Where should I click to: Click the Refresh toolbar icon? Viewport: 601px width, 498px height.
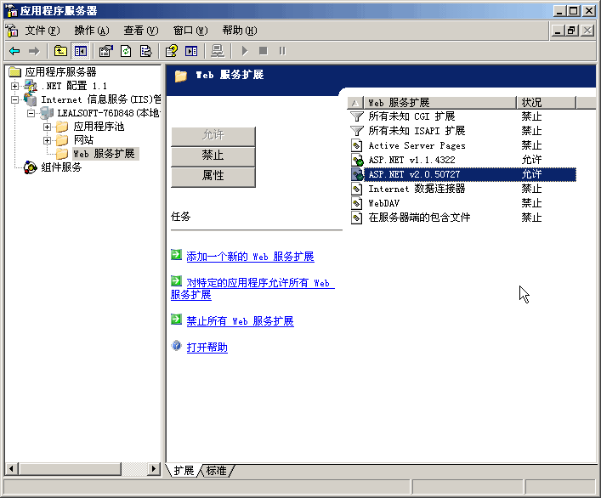[126, 51]
